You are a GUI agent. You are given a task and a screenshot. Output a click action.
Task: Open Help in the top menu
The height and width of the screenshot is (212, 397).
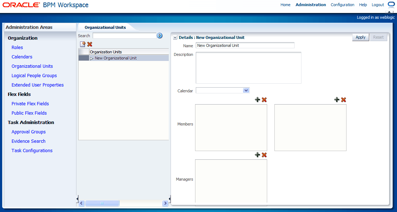coord(363,5)
